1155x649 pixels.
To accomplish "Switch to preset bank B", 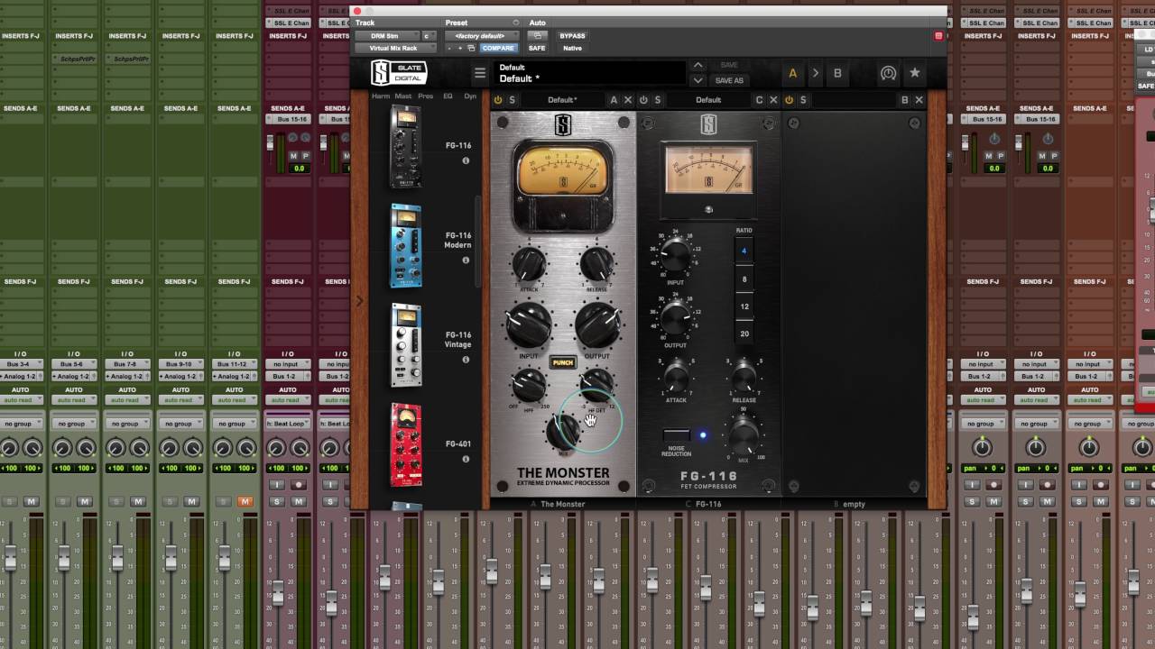I will point(837,73).
